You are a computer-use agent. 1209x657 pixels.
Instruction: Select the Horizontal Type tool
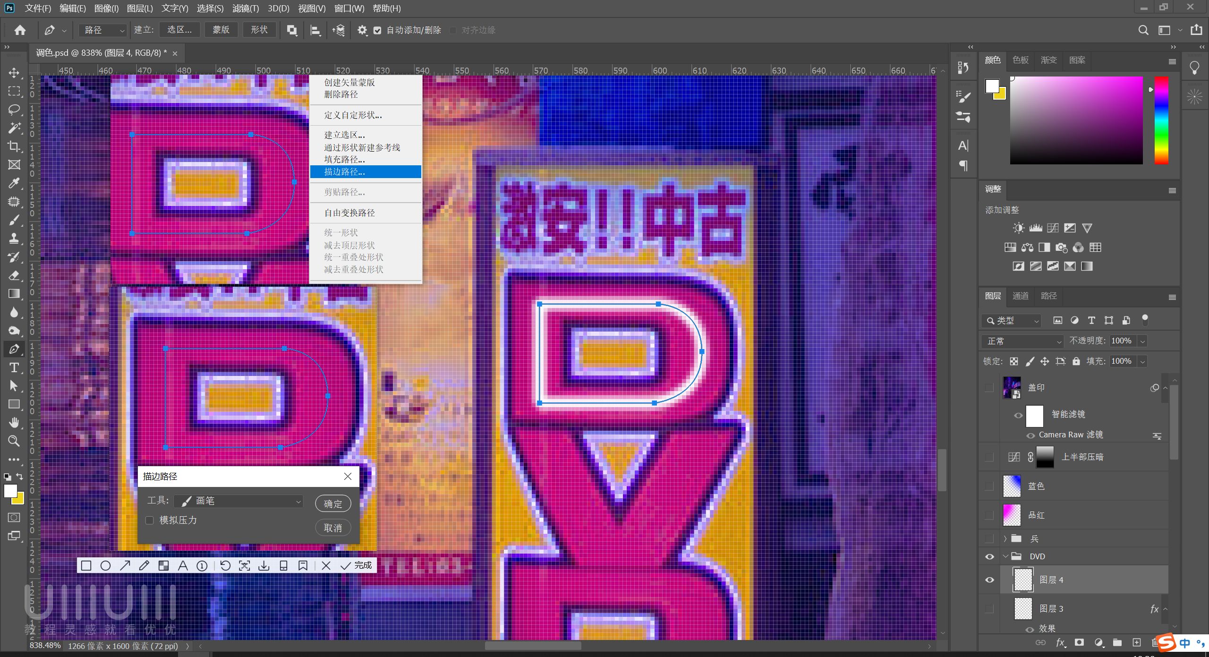coord(14,367)
